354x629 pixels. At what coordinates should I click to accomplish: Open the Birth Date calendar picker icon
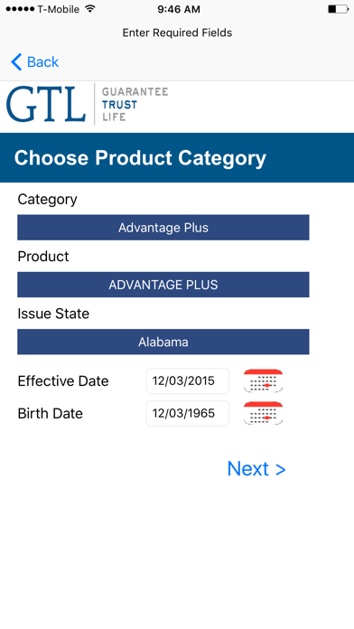coord(263,413)
